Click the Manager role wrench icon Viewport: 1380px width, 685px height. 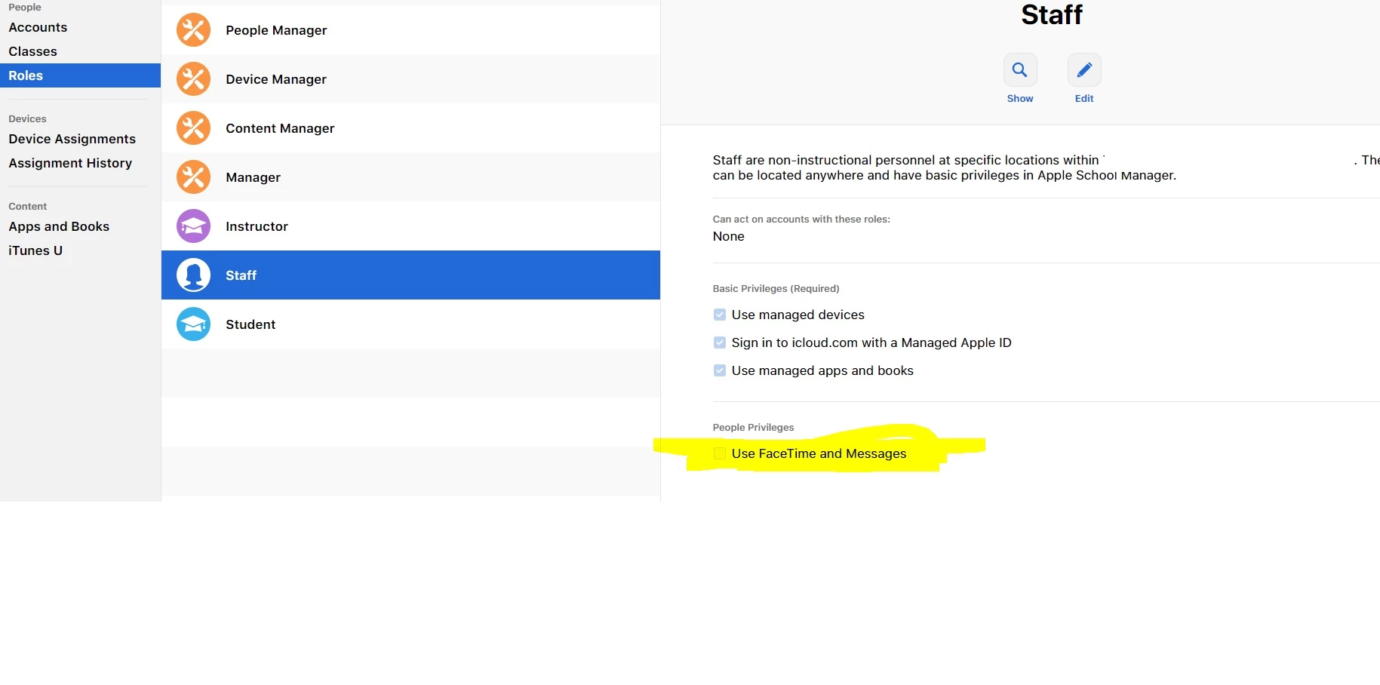[x=193, y=177]
